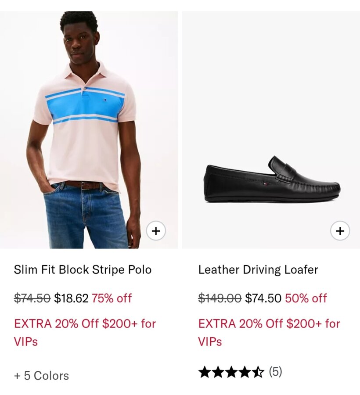Click the crossed-out $149.00 original price
This screenshot has width=360, height=395.
coord(220,298)
